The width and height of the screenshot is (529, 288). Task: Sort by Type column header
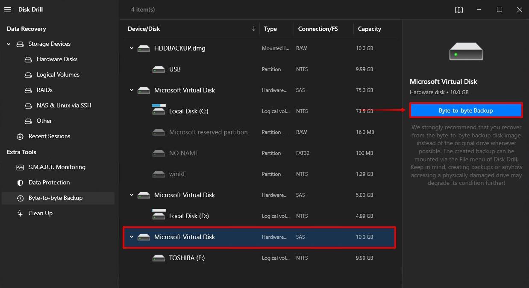pos(270,29)
